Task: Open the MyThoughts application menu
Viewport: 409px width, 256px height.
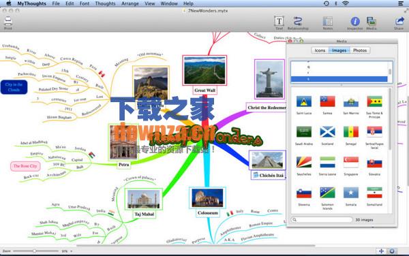Action: coord(31,3)
